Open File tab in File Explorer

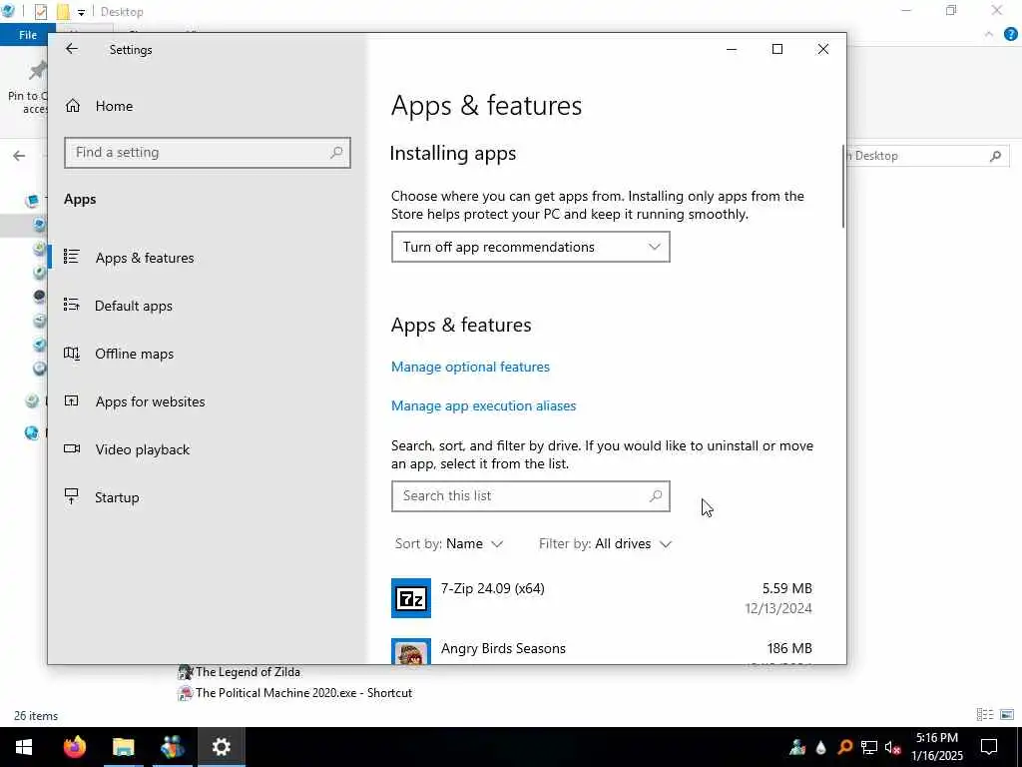28,35
